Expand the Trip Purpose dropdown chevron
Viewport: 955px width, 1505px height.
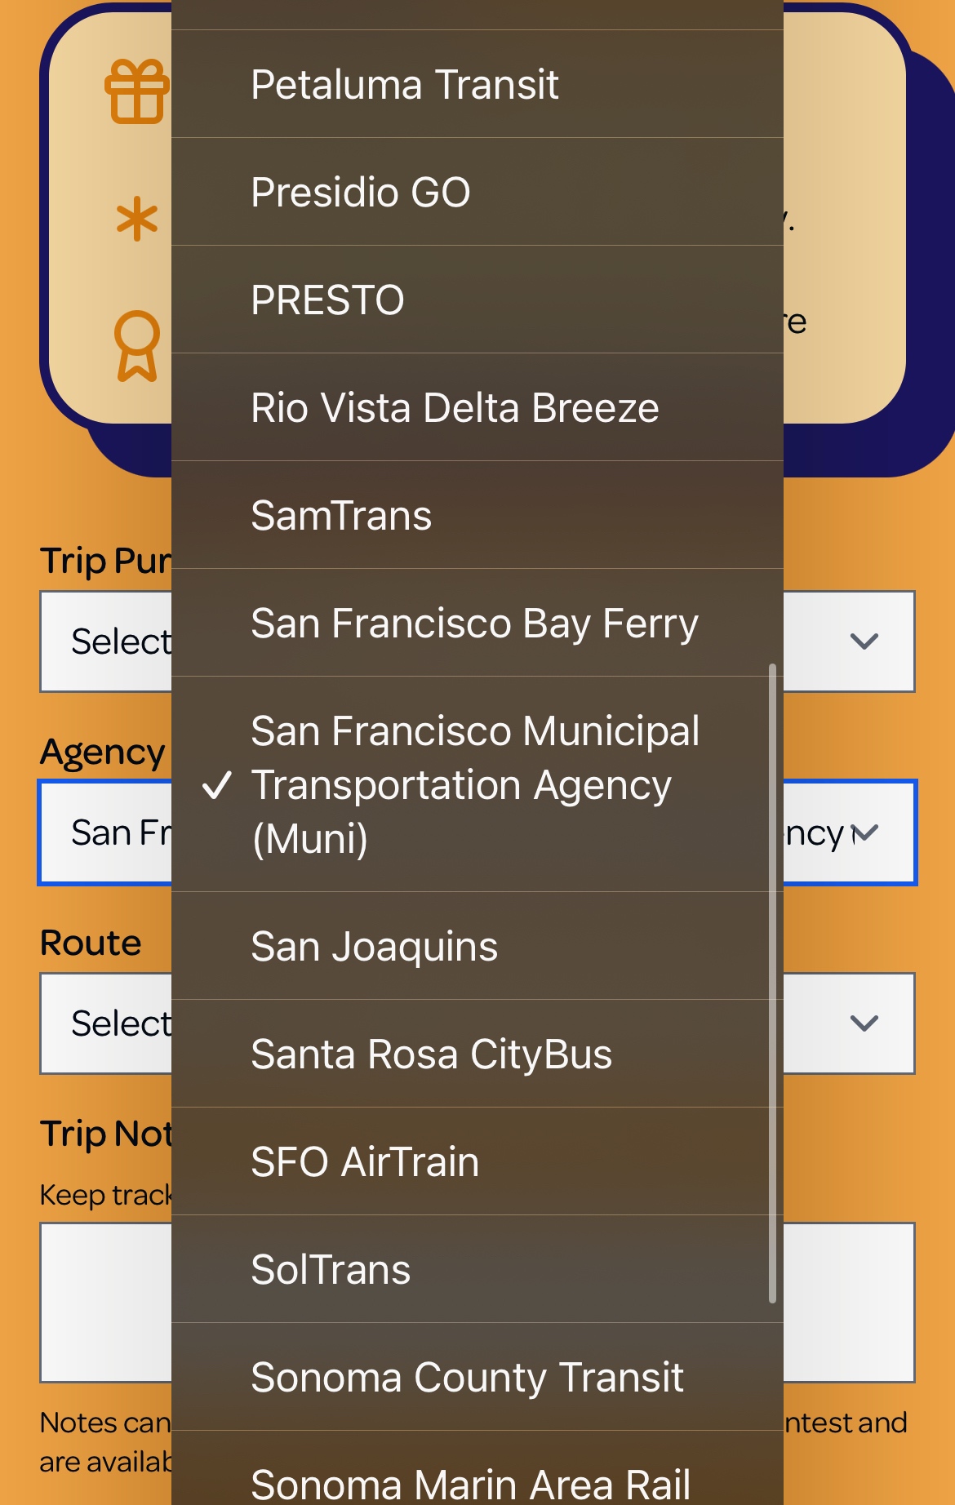point(864,642)
